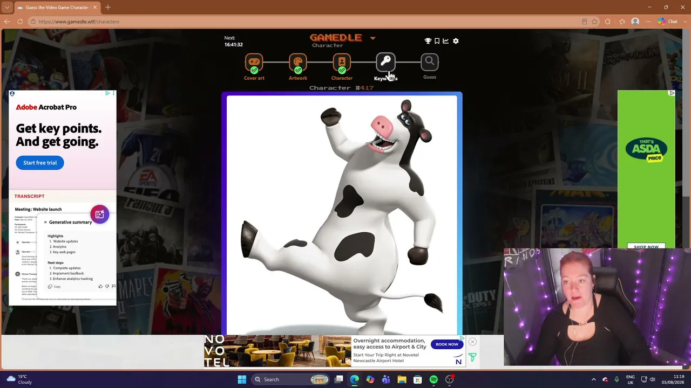Open the browser tab list dropdown
691x388 pixels.
tap(6, 8)
